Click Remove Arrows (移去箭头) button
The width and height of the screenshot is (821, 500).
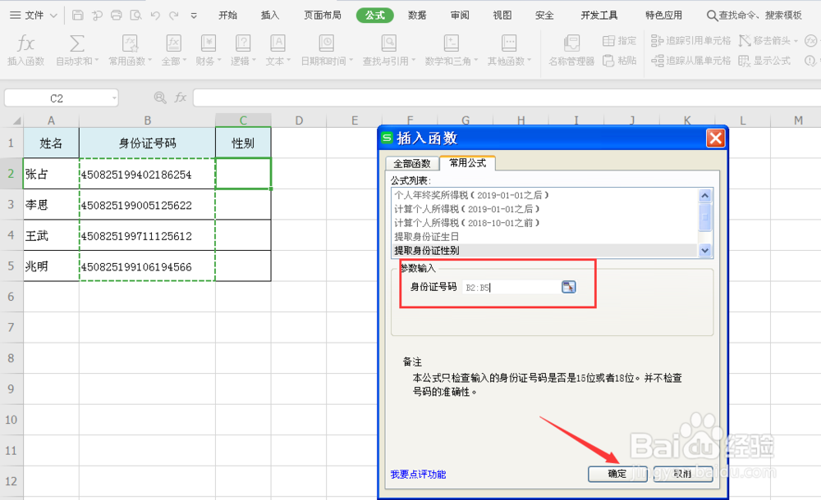(768, 41)
